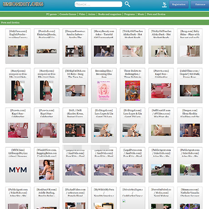This screenshot has width=209, height=209.
Task: Select the Video menu item
Action: point(82,14)
